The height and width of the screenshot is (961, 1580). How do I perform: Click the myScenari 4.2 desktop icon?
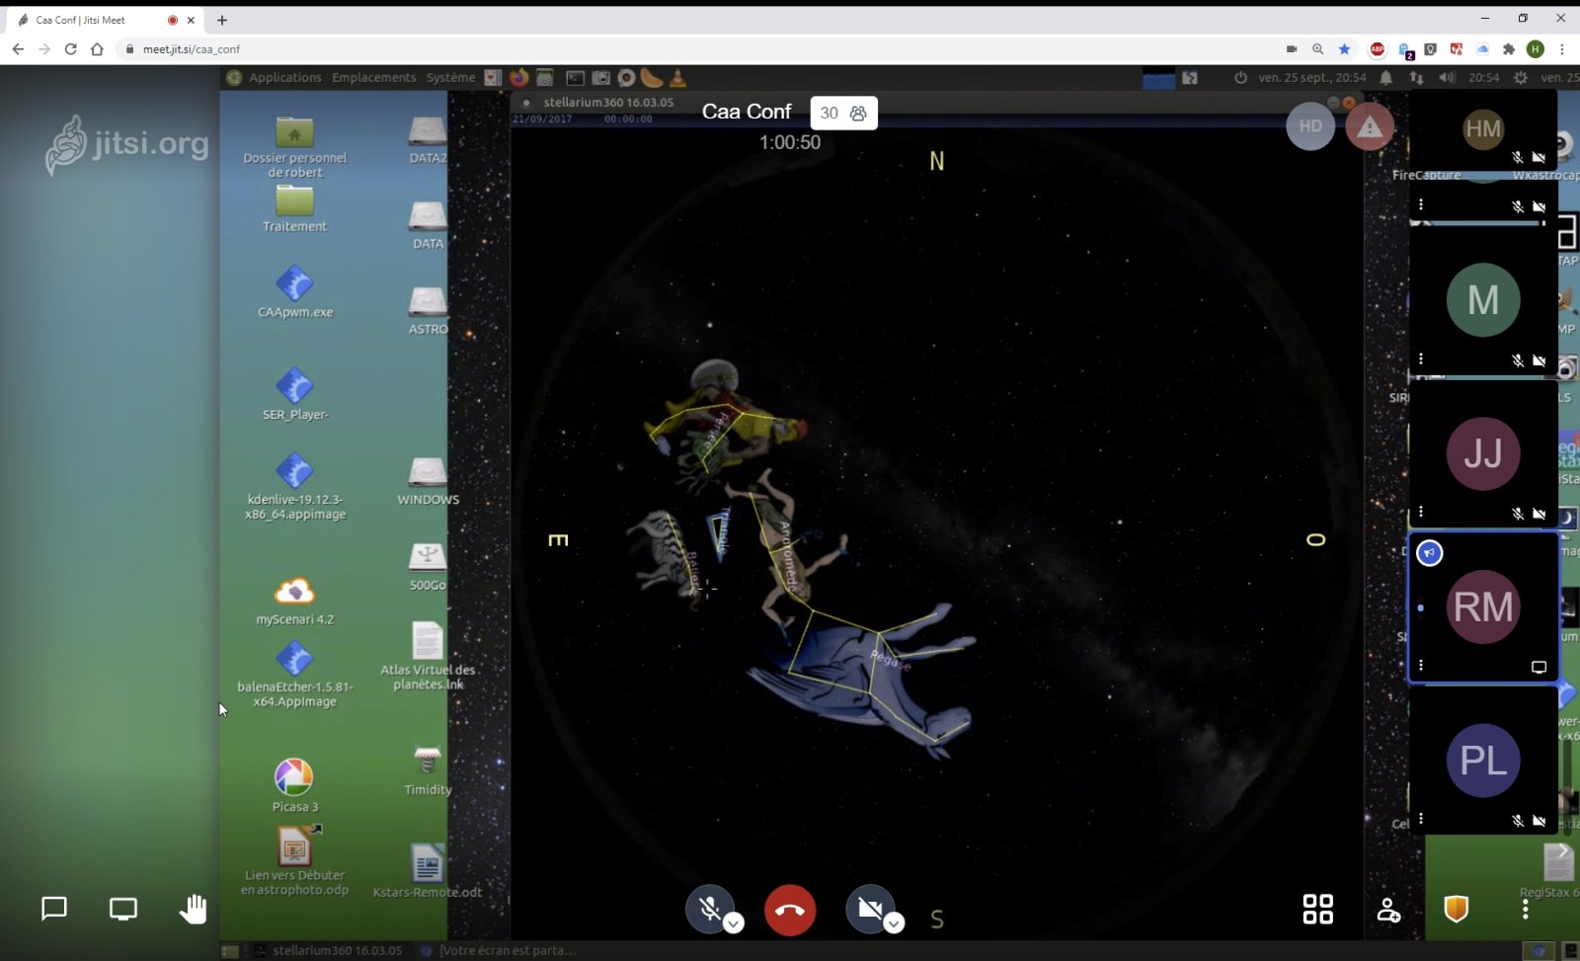[x=294, y=601]
